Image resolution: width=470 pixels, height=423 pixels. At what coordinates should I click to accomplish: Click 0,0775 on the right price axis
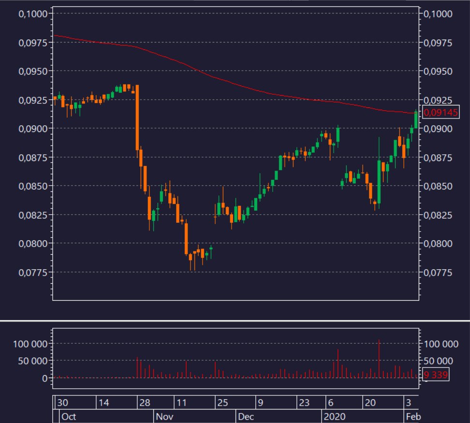[438, 273]
